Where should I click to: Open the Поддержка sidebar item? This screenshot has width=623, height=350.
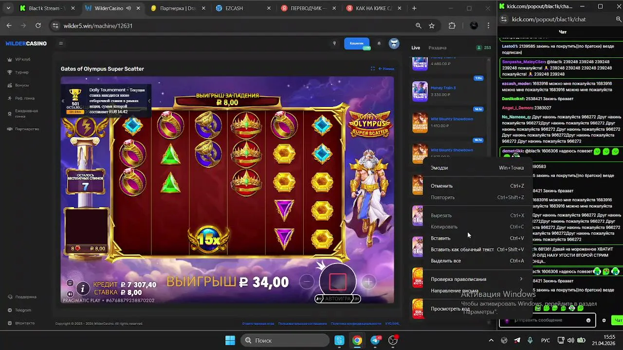[22, 297]
